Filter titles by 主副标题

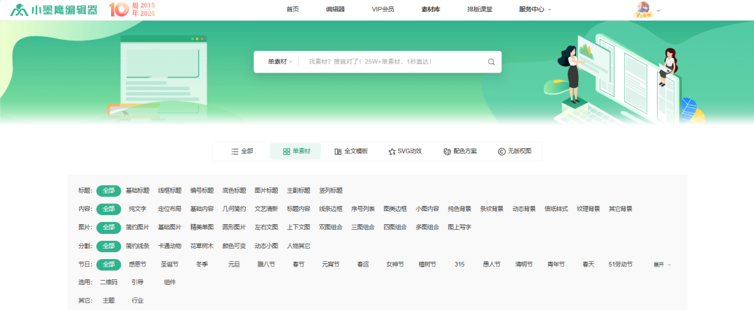pos(299,191)
